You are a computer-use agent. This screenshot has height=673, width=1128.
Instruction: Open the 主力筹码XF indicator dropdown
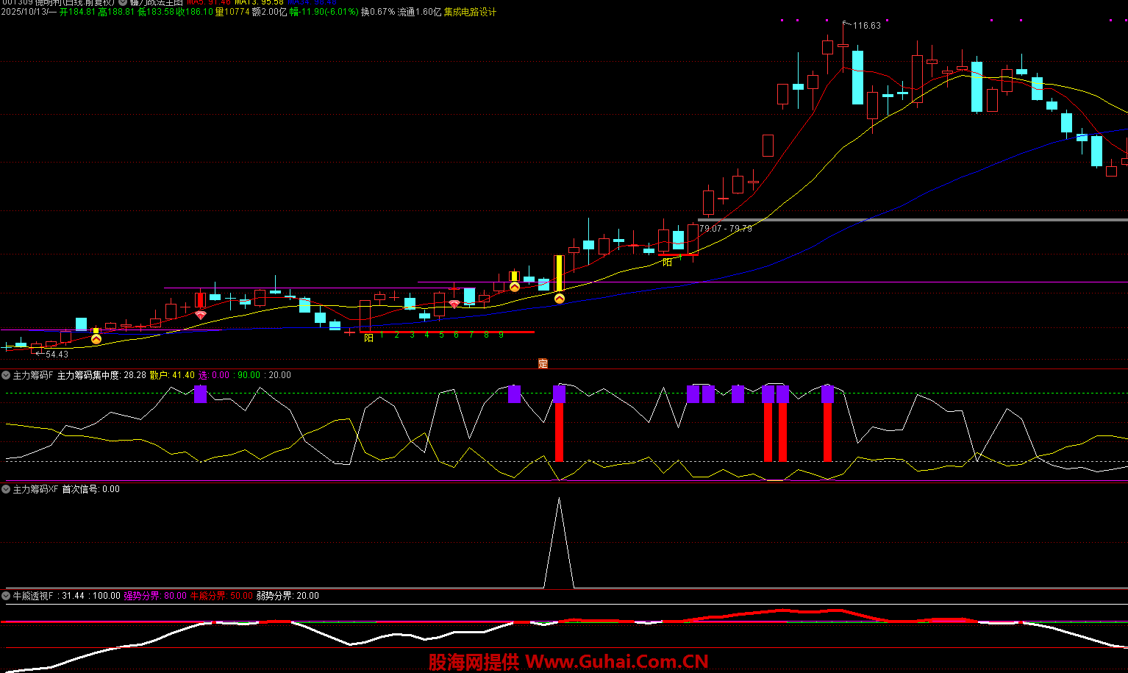[6, 489]
